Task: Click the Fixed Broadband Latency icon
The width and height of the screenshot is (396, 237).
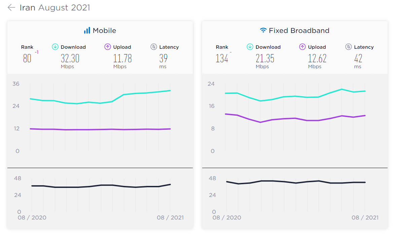Action: tap(349, 47)
